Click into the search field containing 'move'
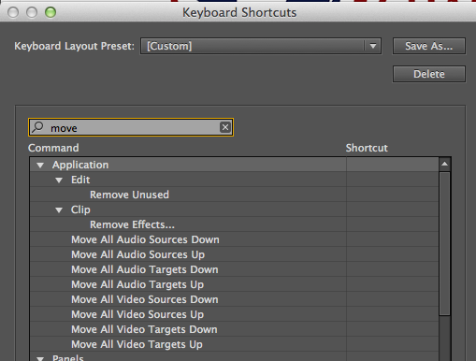The height and width of the screenshot is (361, 476). (131, 127)
